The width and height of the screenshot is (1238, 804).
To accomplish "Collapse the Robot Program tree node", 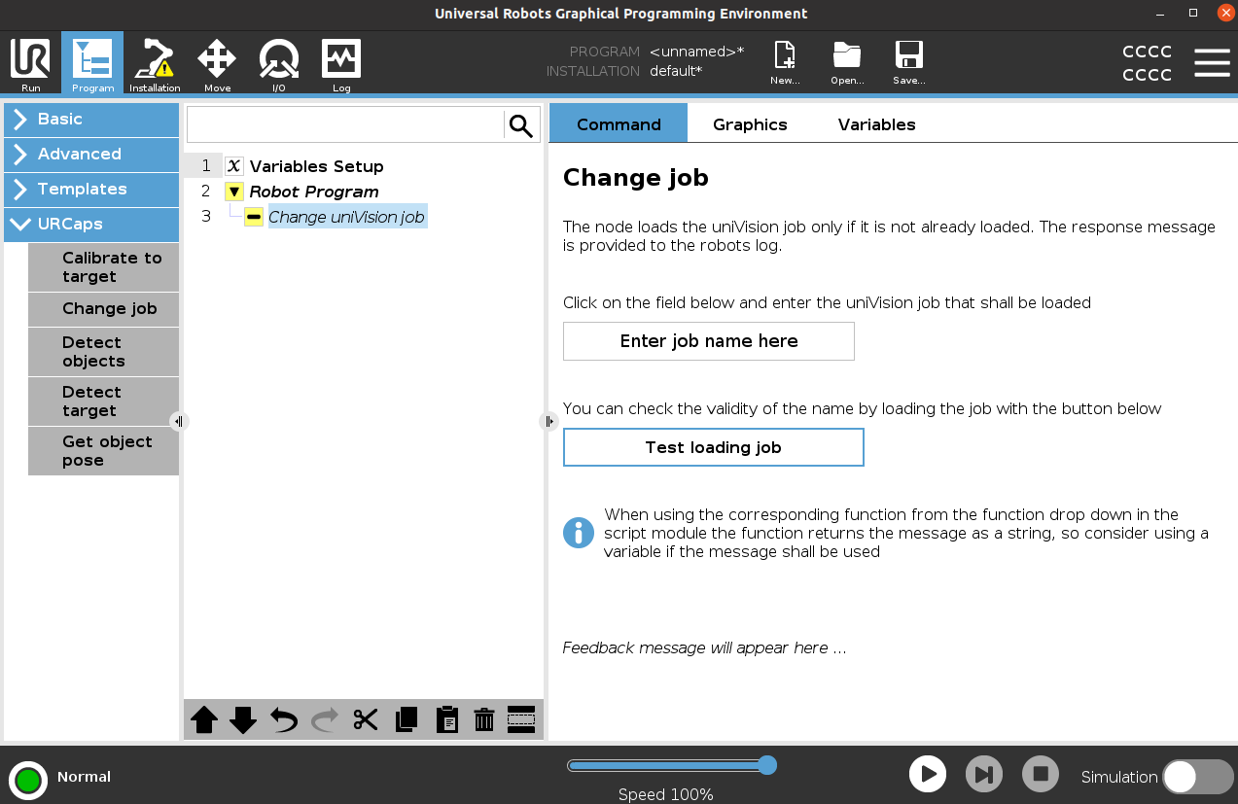I will pos(234,192).
